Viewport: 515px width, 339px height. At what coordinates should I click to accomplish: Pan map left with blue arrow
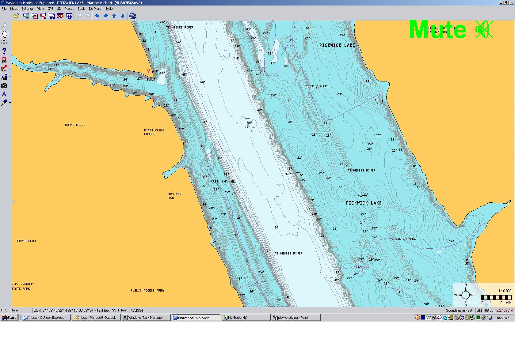[97, 16]
